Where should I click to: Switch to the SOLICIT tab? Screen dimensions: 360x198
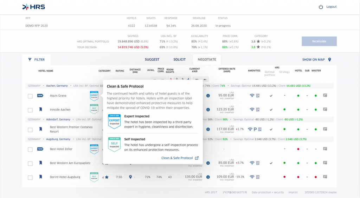tap(179, 60)
